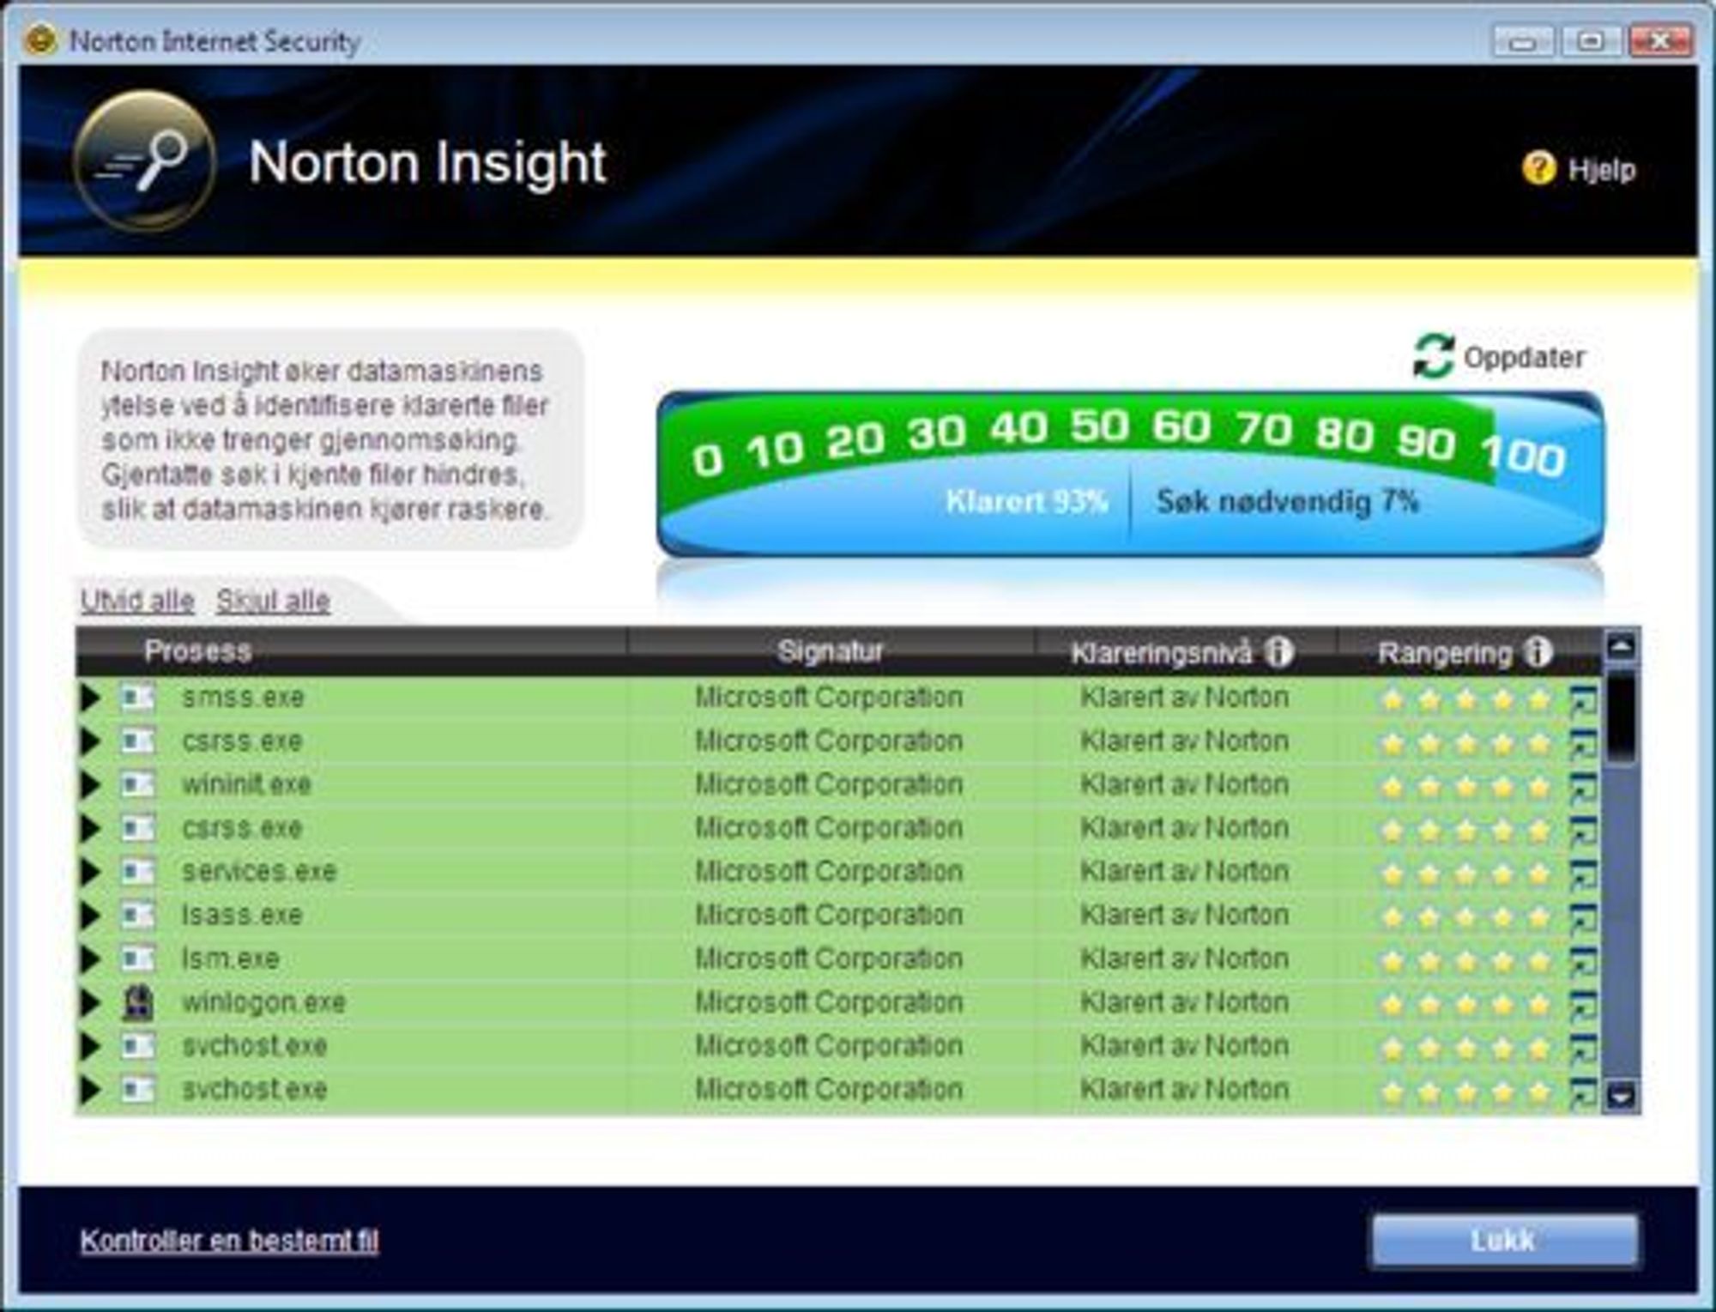Click the Norton Insight magnifier logo
The image size is (1716, 1312).
144,160
